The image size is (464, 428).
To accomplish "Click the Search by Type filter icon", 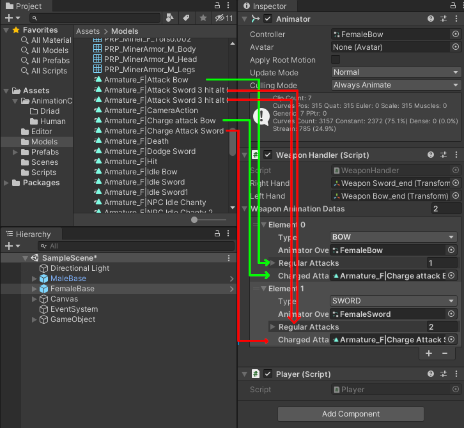I will click(x=169, y=18).
